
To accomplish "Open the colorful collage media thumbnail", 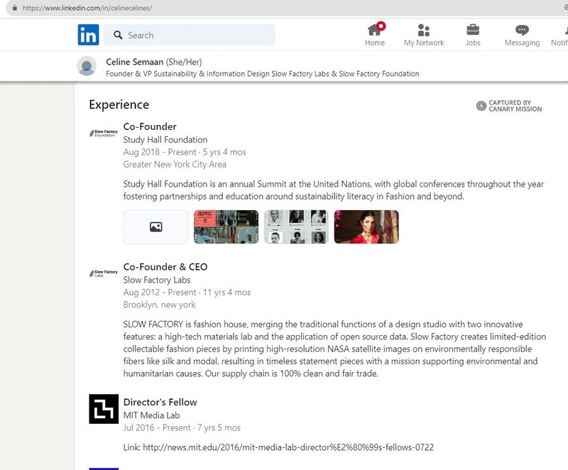I will coord(226,226).
